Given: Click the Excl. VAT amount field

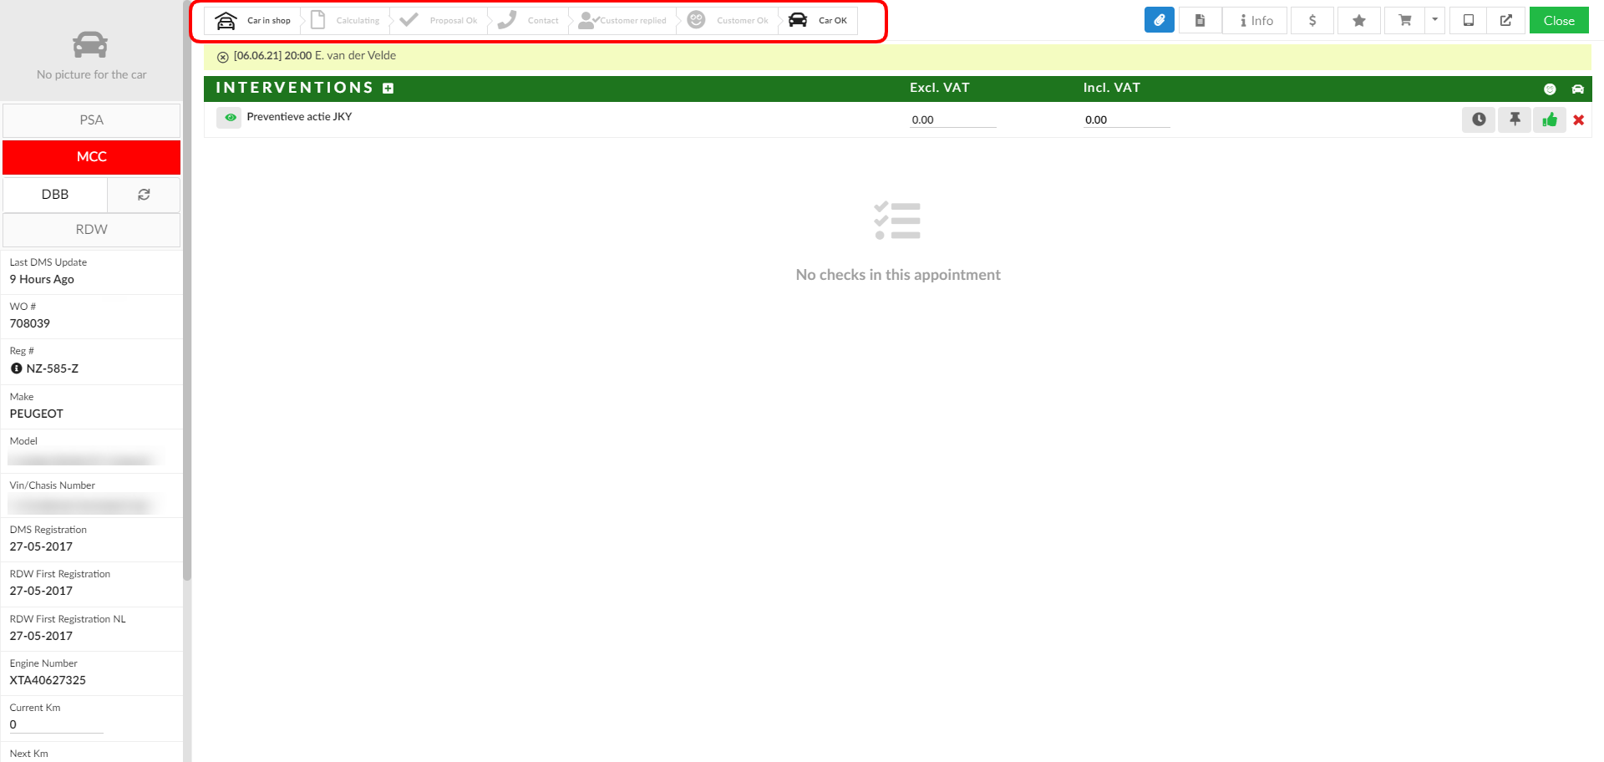Looking at the screenshot, I should click(952, 120).
